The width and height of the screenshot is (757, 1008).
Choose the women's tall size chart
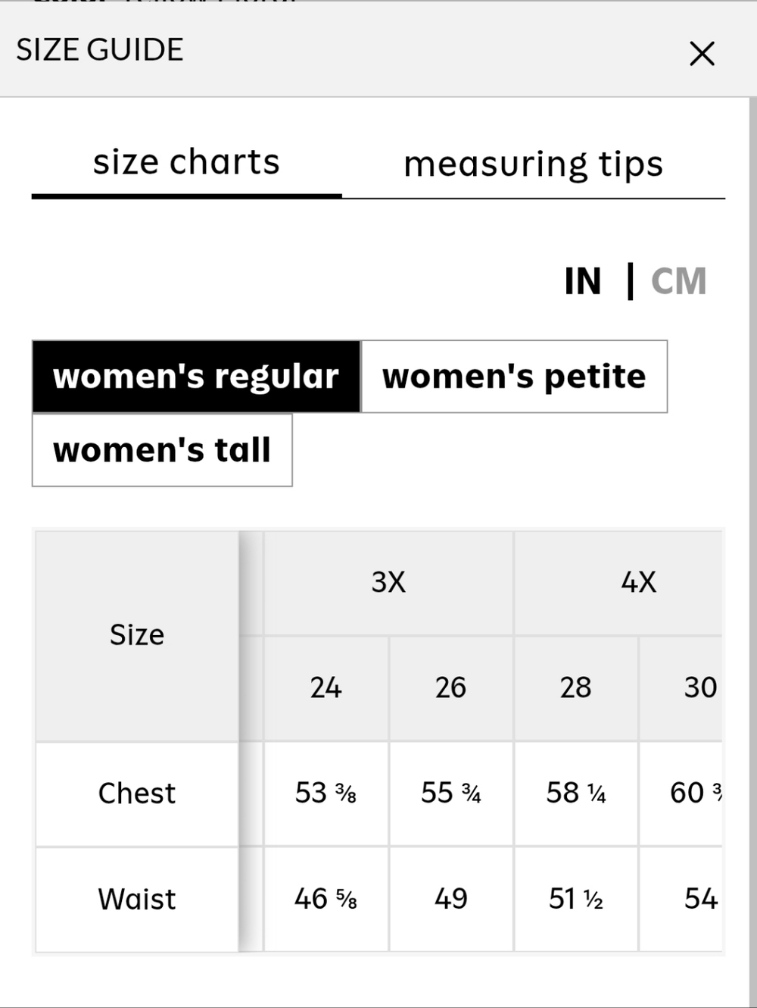point(162,450)
